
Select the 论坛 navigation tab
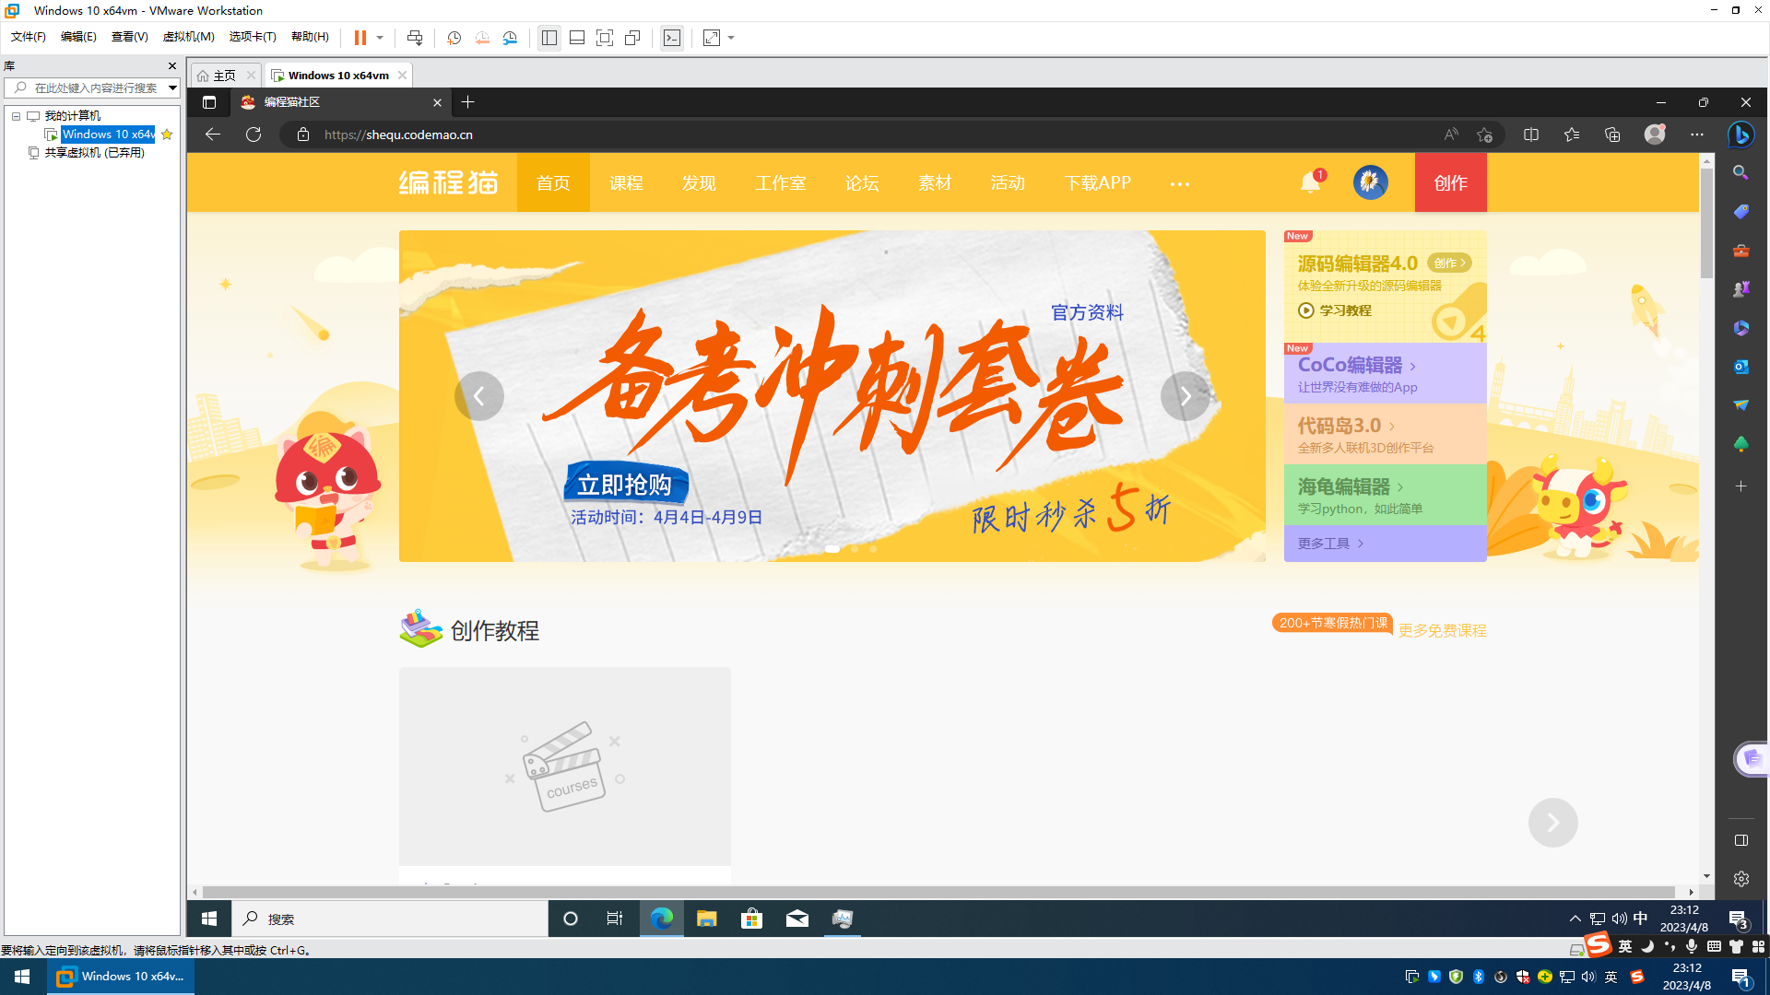coord(862,182)
